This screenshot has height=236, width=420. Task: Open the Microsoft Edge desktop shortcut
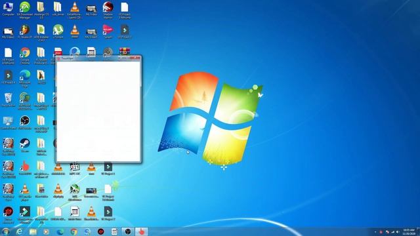25,79
